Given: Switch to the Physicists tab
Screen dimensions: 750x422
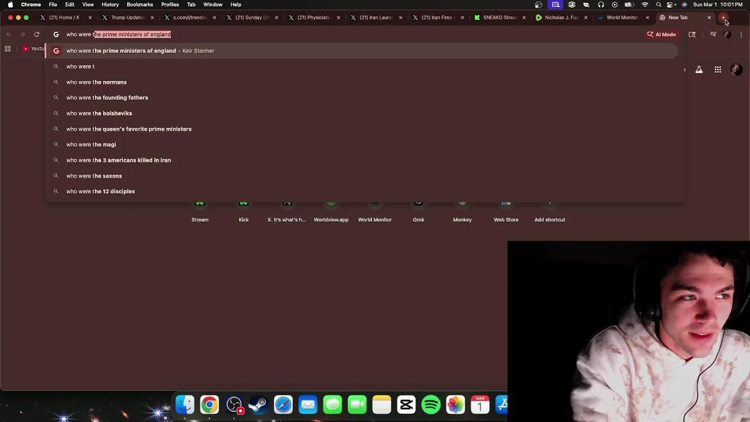Looking at the screenshot, I should click(313, 18).
